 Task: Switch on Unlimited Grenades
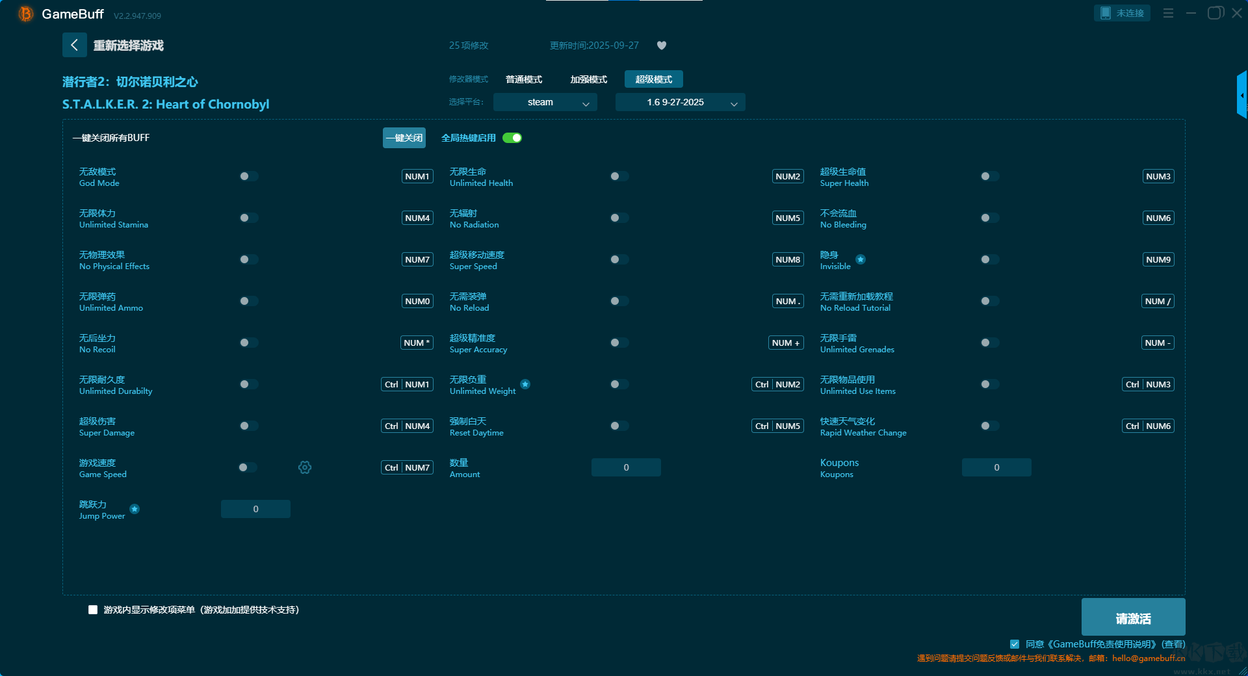coord(989,343)
